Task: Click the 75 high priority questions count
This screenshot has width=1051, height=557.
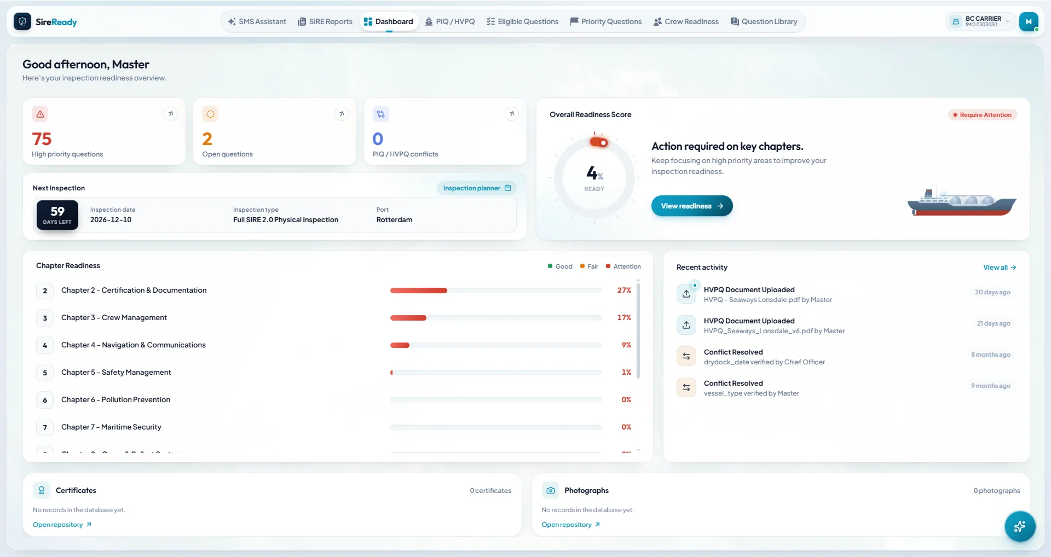Action: 42,139
